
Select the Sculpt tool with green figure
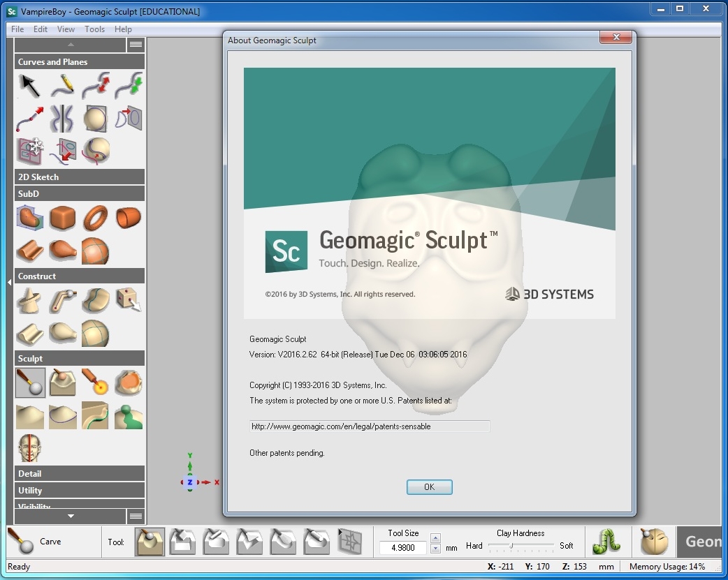129,416
